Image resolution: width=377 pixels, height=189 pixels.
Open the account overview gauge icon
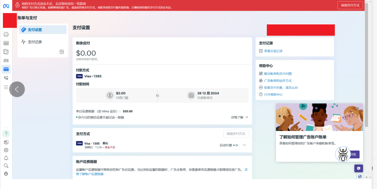[6, 34]
